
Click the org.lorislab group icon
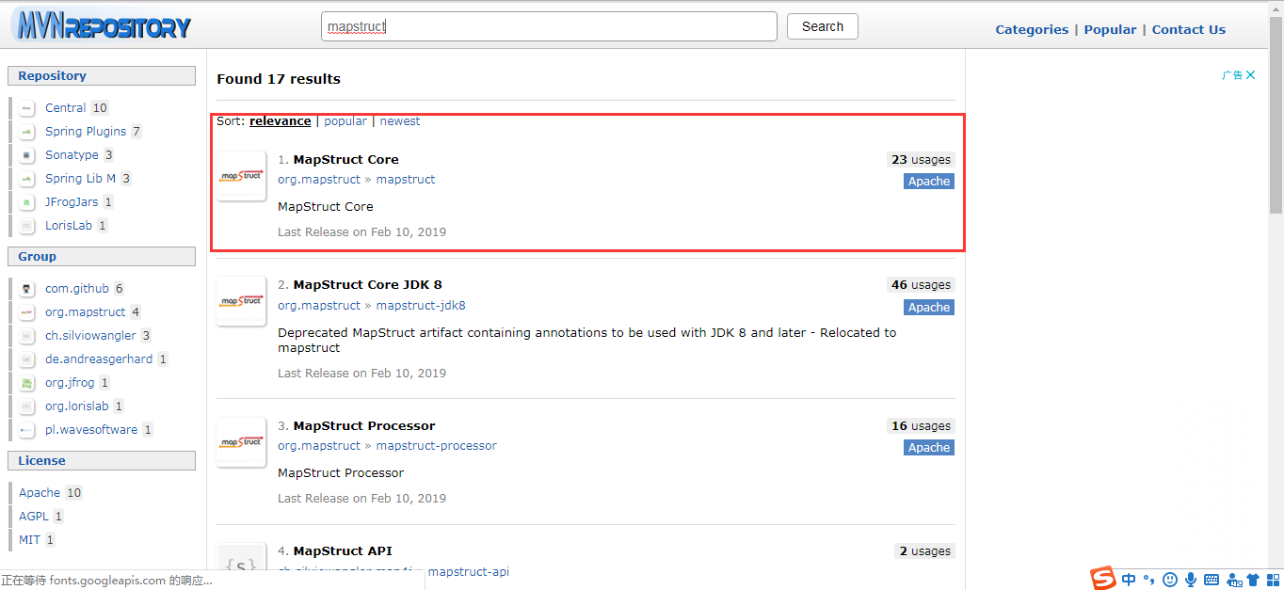pos(27,407)
